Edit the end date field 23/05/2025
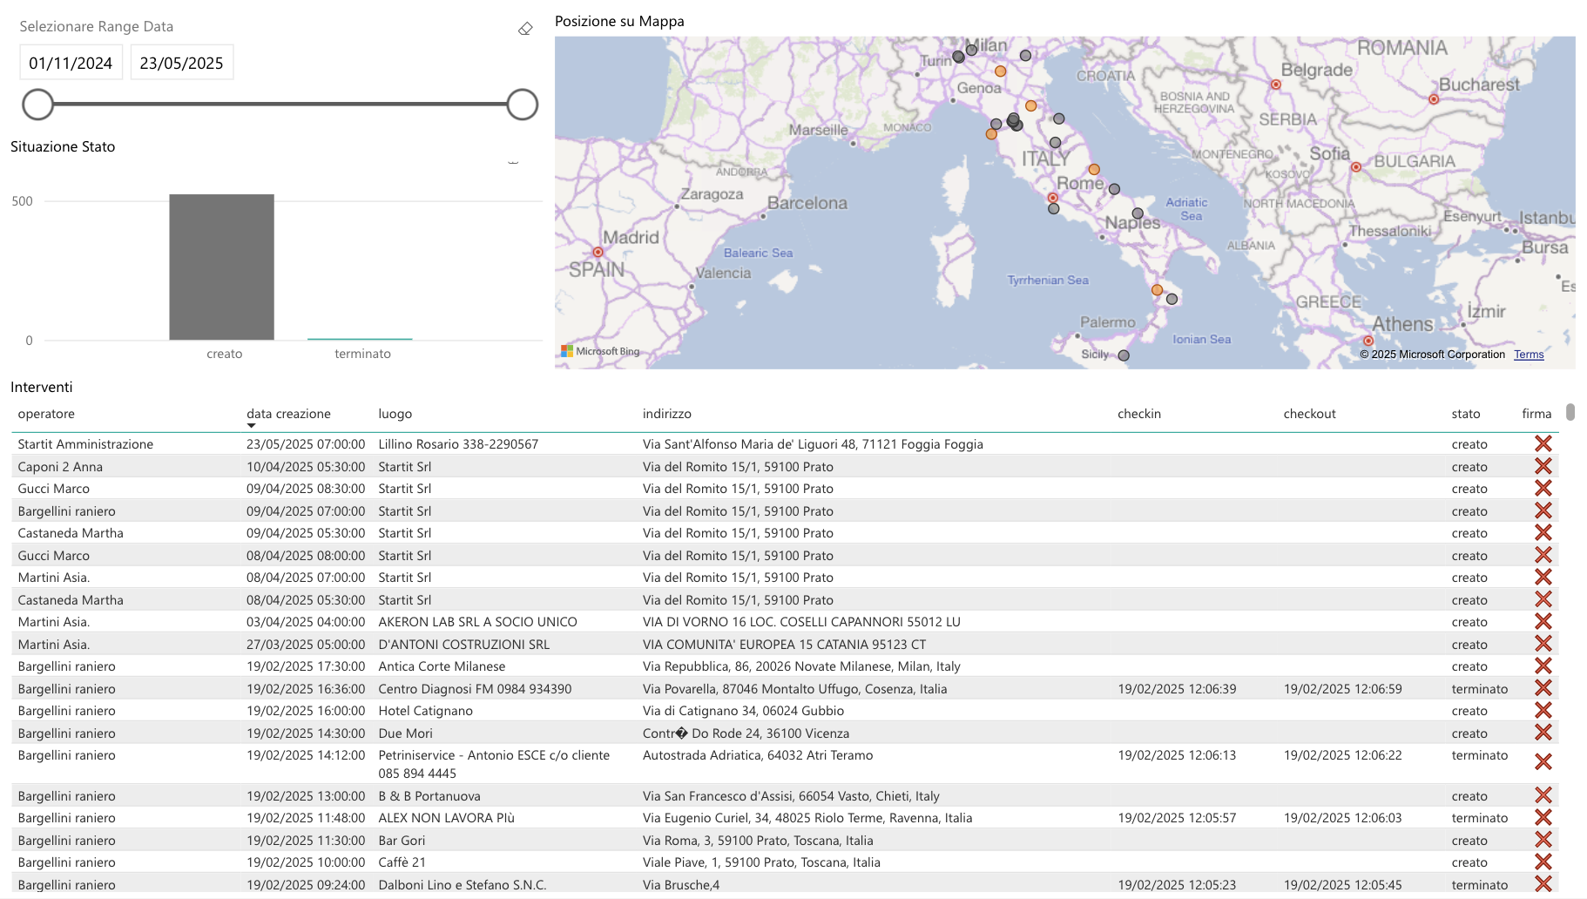Image resolution: width=1587 pixels, height=899 pixels. coord(181,63)
